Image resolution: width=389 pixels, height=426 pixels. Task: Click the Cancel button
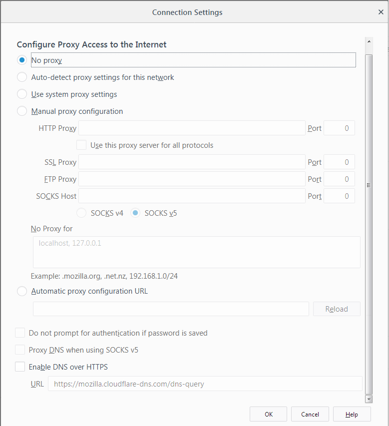coord(310,414)
